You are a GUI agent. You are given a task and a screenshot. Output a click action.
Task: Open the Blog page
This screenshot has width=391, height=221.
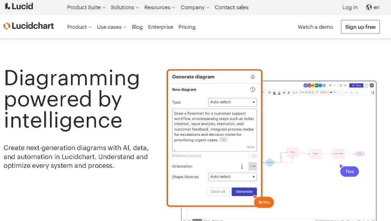pyautogui.click(x=137, y=27)
